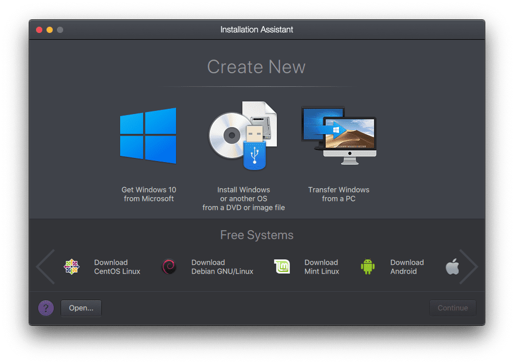Click the CentOS Linux logo icon
The image size is (514, 364).
(72, 267)
